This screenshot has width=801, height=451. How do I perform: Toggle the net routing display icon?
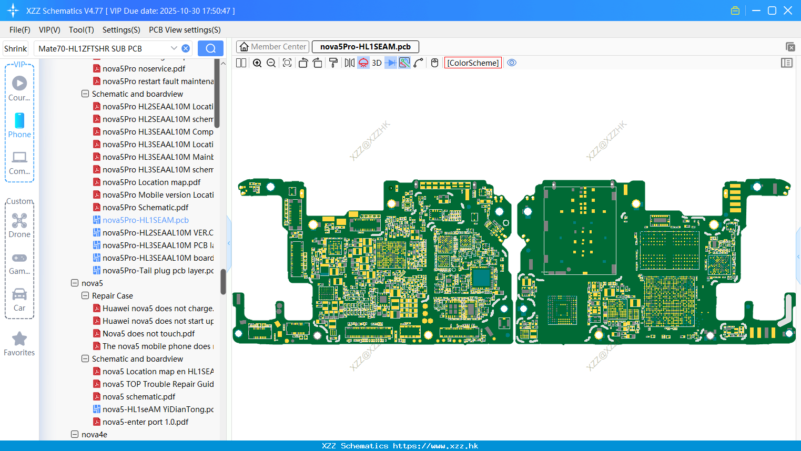404,63
